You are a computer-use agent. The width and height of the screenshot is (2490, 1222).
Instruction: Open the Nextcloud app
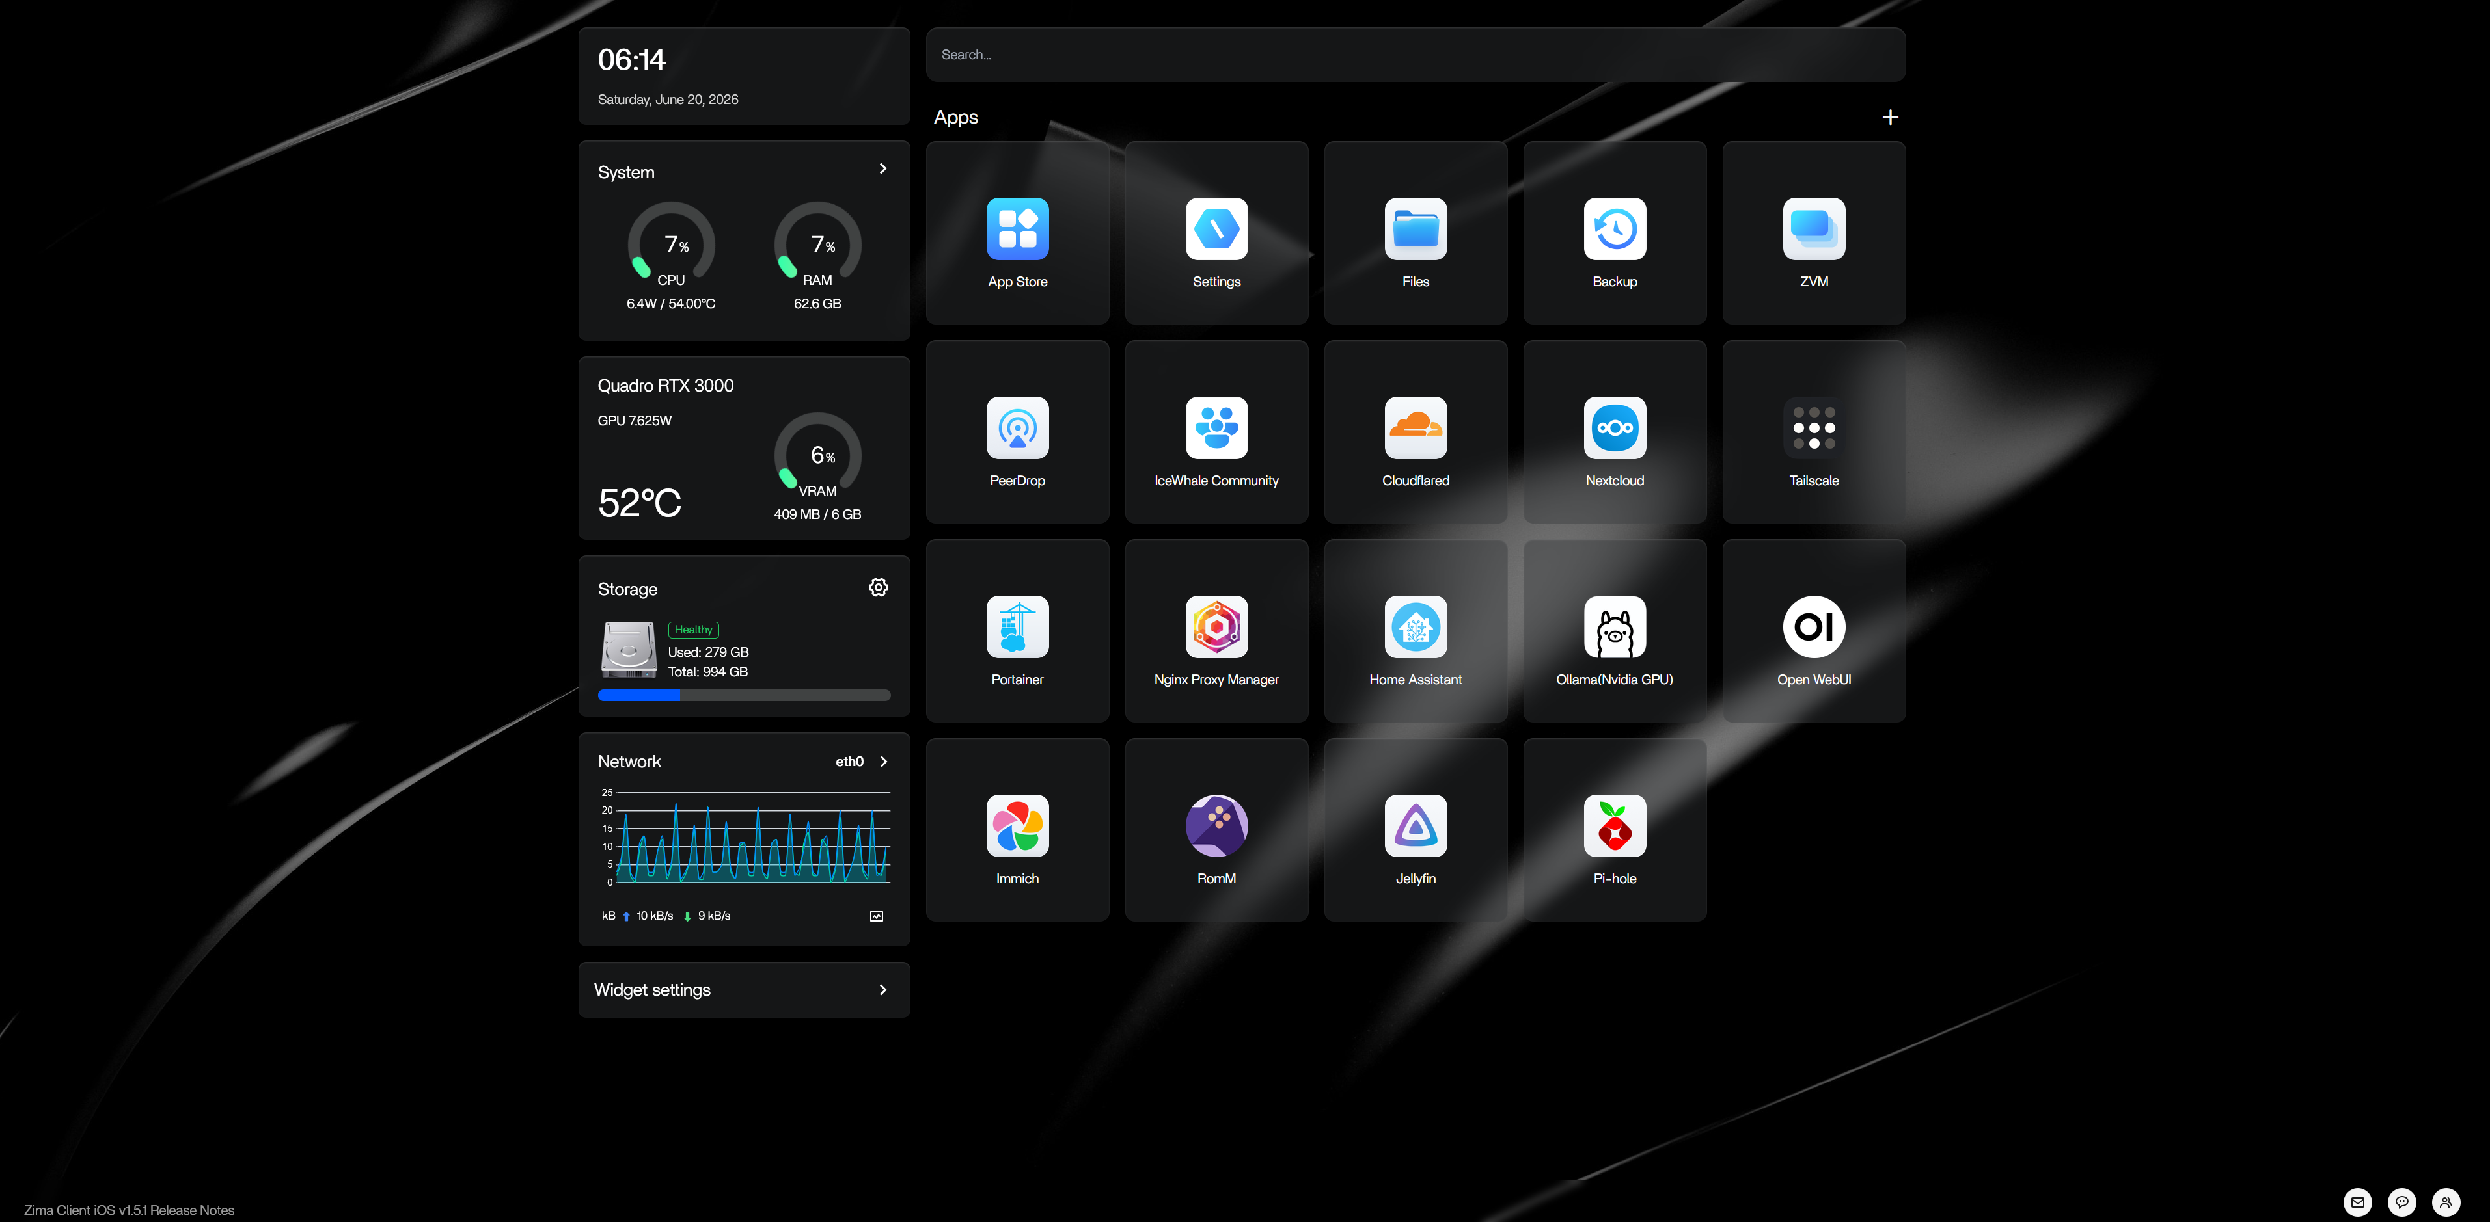[1614, 431]
